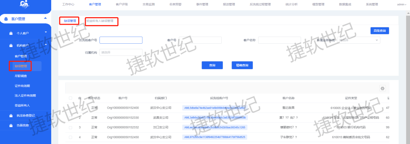Open 报送管理 in top navigation
The height and width of the screenshot is (144, 410).
pyautogui.click(x=229, y=5)
